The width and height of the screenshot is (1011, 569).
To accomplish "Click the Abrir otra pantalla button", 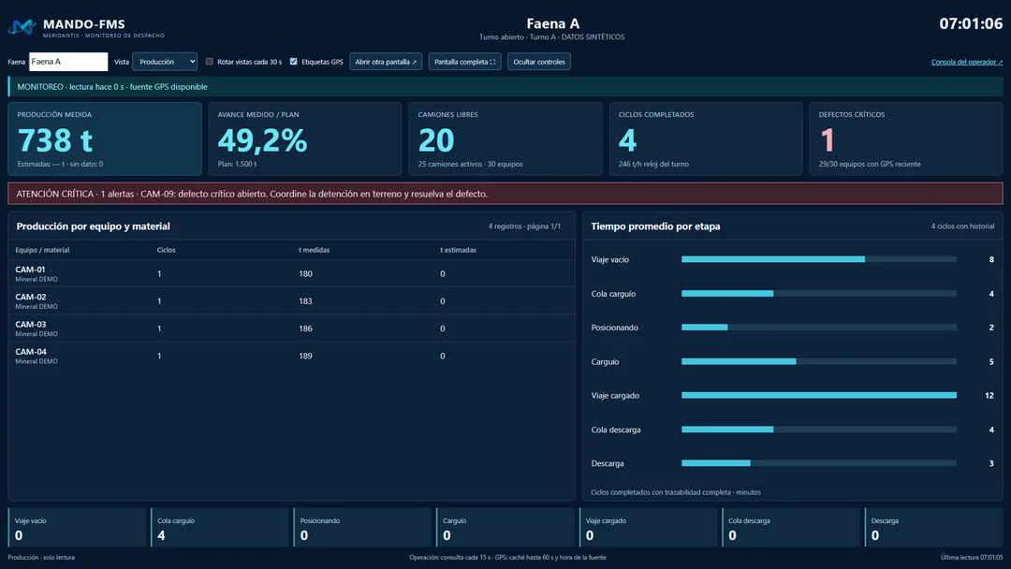I will pyautogui.click(x=386, y=62).
